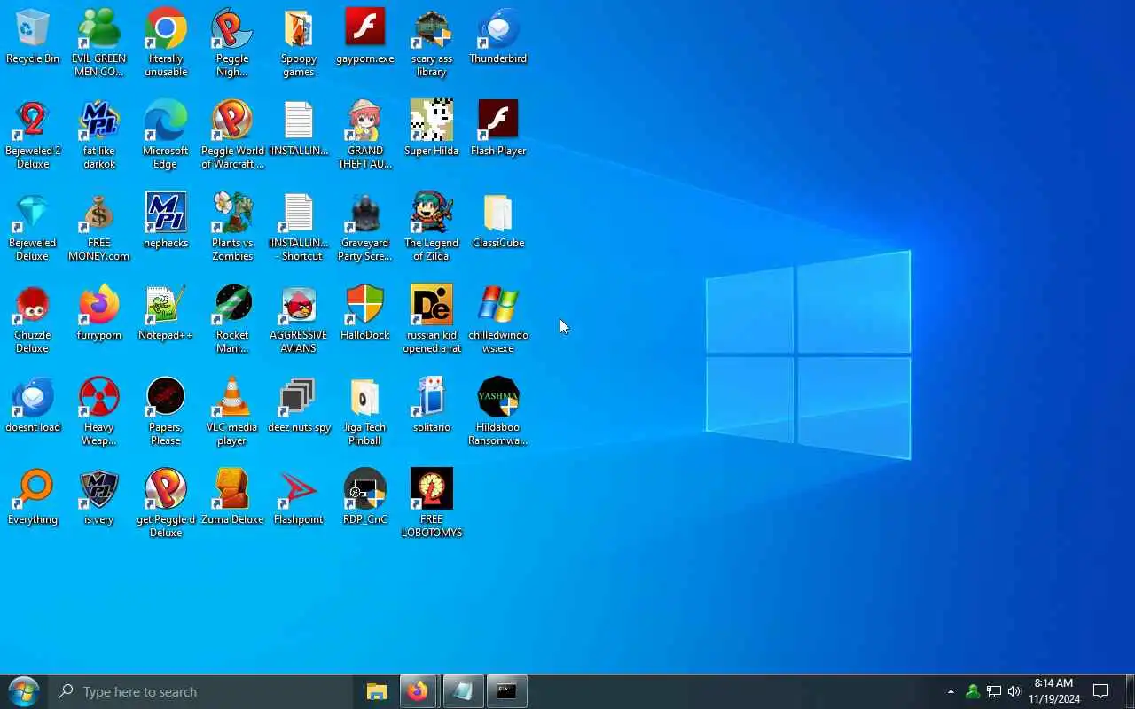Open Notepad++ from the desktop
Image resolution: width=1135 pixels, height=709 pixels.
pyautogui.click(x=166, y=314)
